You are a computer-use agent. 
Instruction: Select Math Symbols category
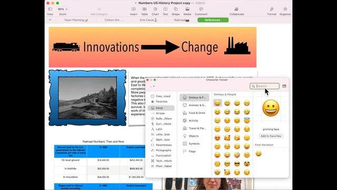tap(161, 140)
